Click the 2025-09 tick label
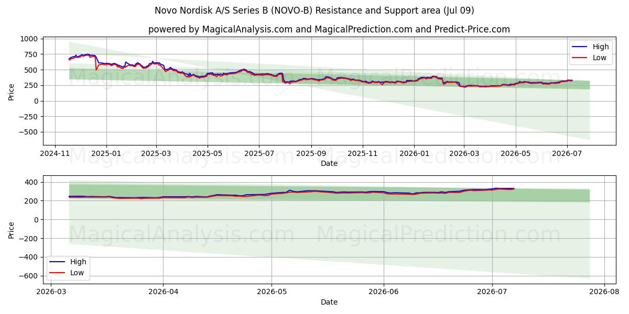 (x=311, y=154)
